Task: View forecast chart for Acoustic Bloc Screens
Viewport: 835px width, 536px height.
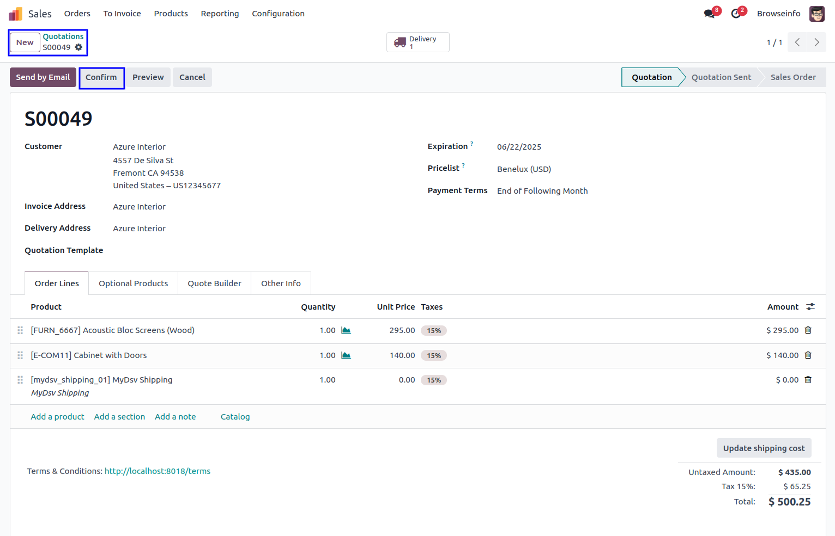Action: pos(346,330)
